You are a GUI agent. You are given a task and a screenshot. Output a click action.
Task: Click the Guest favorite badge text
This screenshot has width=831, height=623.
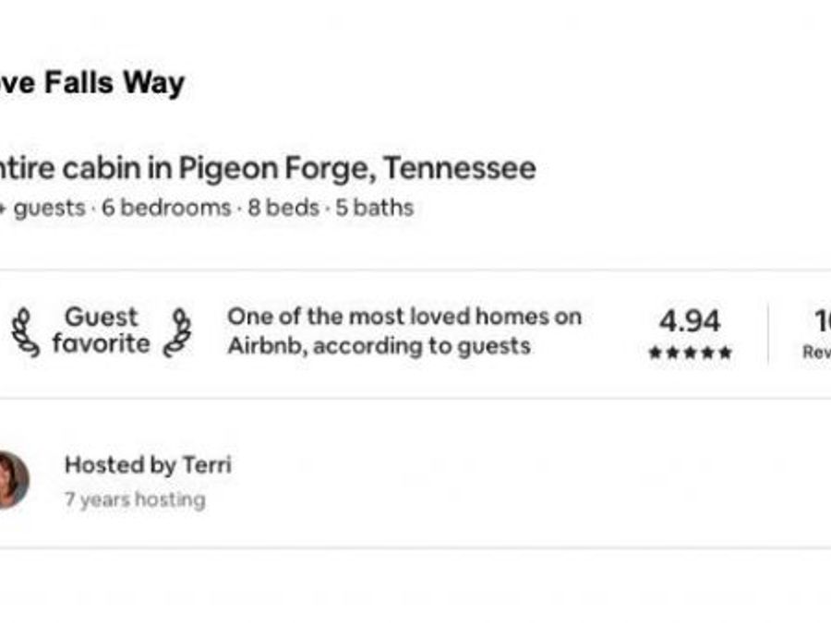click(x=102, y=330)
